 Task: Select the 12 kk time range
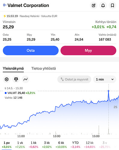coord(90,145)
